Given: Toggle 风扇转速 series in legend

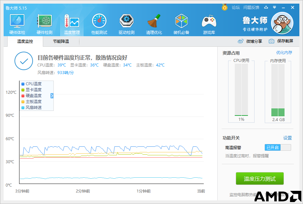Looking at the screenshot, I should 32,108.
